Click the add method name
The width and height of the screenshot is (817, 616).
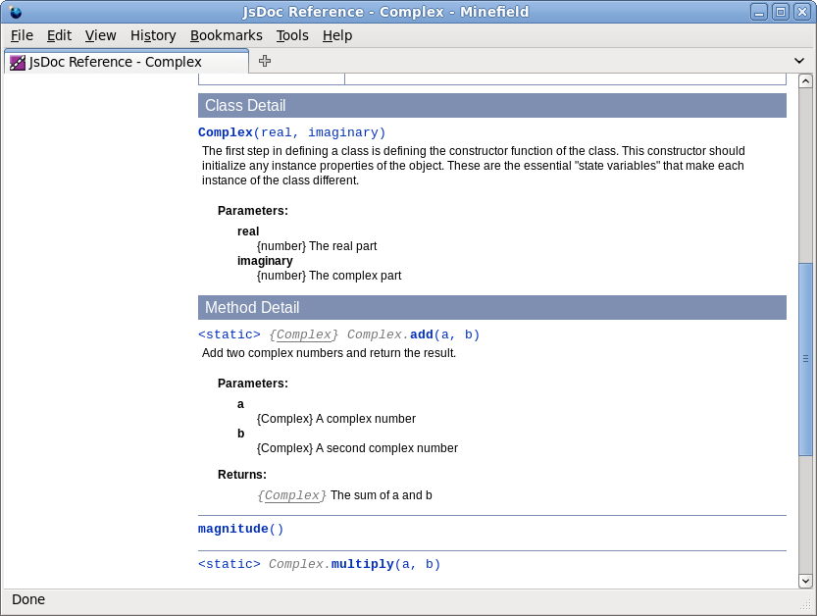[422, 334]
